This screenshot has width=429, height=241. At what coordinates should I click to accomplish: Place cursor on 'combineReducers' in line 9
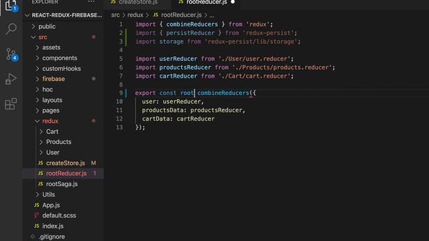(x=223, y=93)
